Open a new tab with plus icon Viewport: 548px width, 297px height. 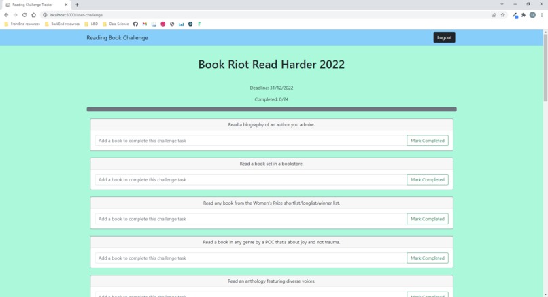pyautogui.click(x=77, y=5)
